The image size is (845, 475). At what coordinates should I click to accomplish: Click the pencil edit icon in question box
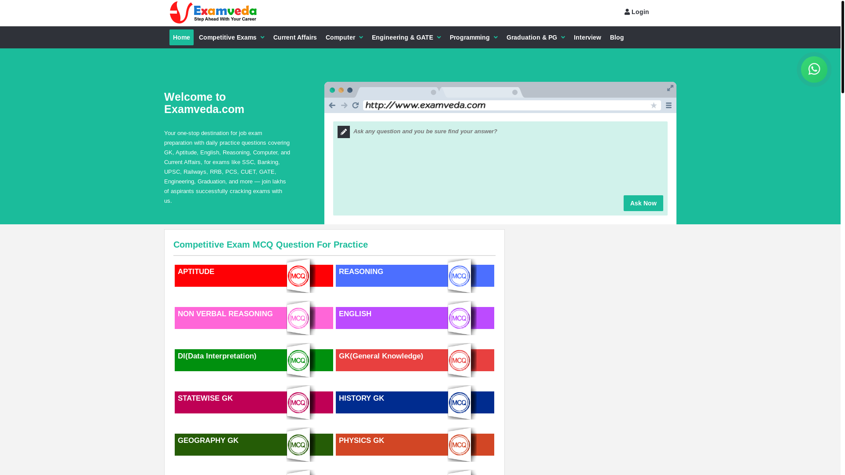[x=344, y=132]
